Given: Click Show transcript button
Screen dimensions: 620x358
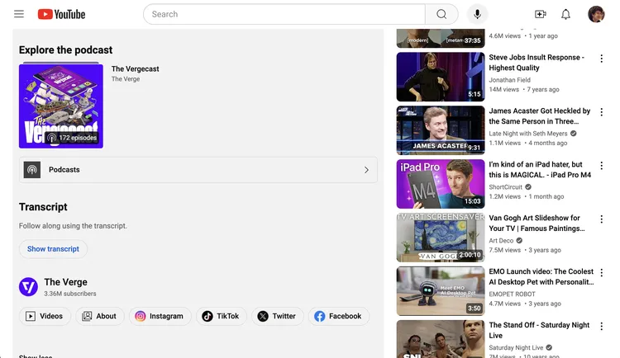Looking at the screenshot, I should click(53, 249).
